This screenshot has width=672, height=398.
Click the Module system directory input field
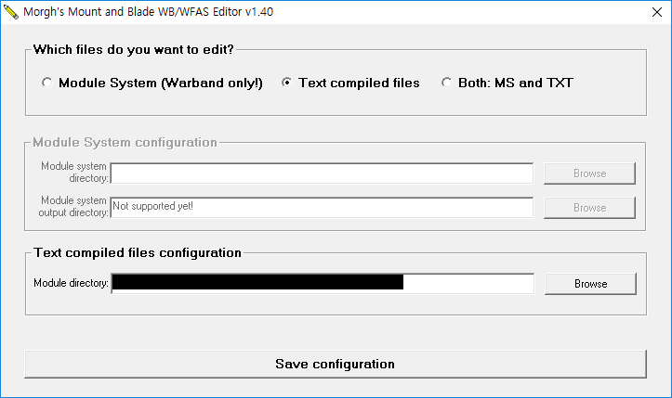pyautogui.click(x=322, y=173)
